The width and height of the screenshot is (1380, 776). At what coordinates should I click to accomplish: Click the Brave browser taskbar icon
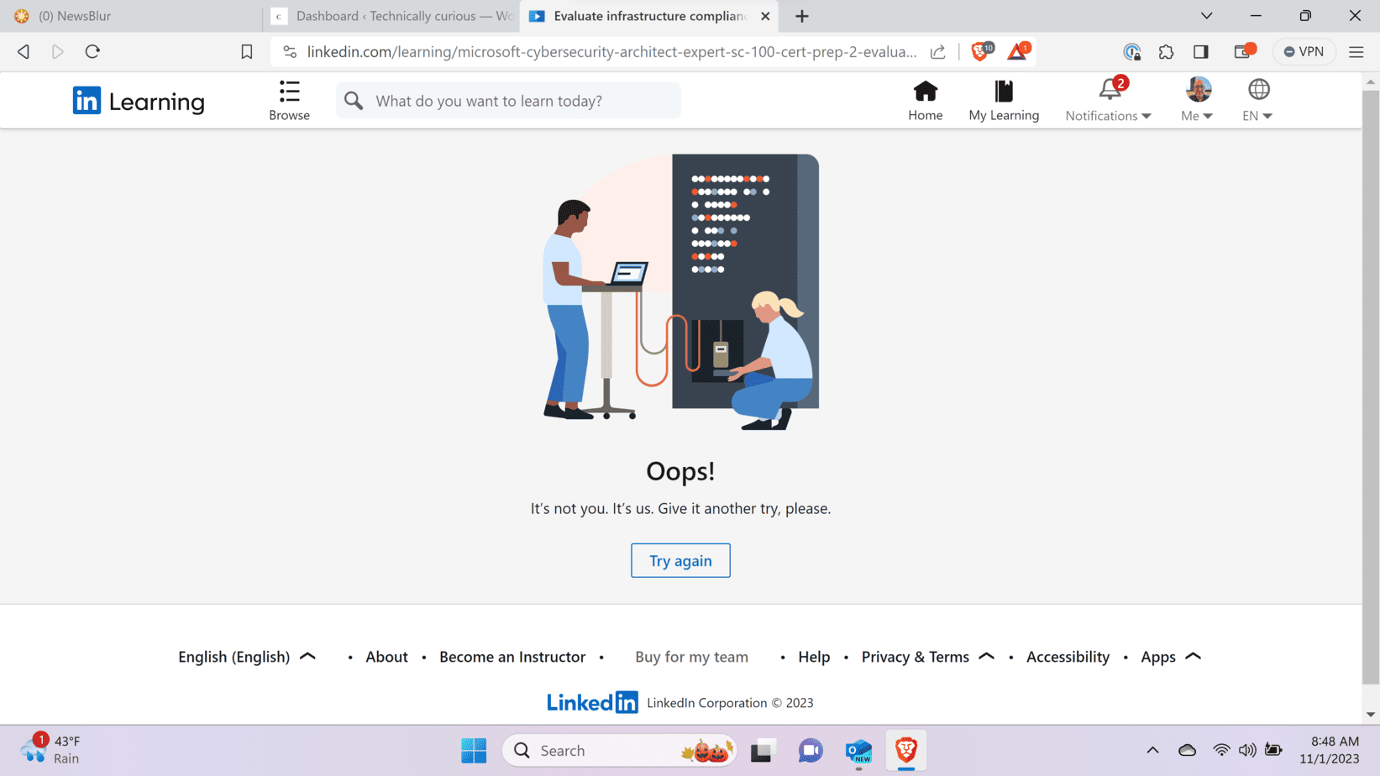[906, 751]
